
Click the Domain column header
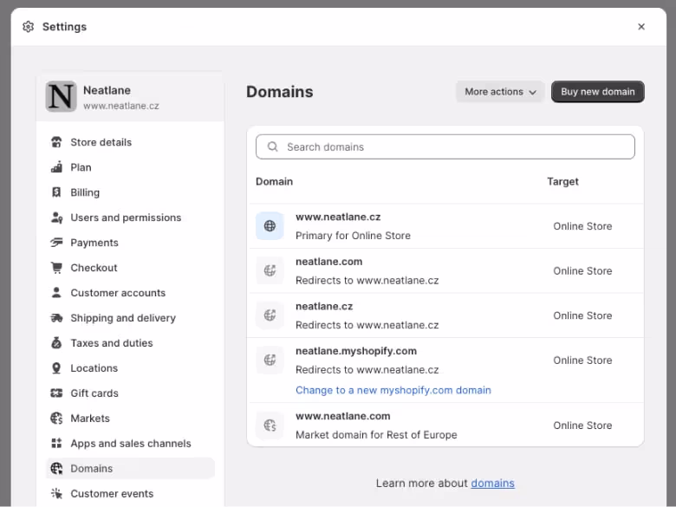click(274, 181)
